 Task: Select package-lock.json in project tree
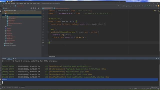pyautogui.click(x=11, y=37)
